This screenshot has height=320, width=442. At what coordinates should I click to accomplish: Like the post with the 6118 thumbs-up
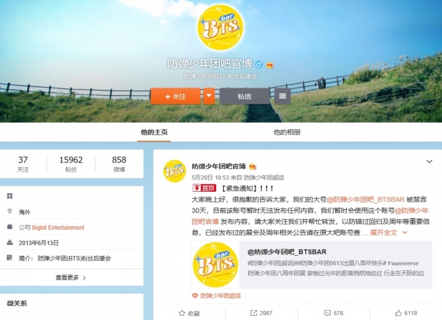[406, 313]
